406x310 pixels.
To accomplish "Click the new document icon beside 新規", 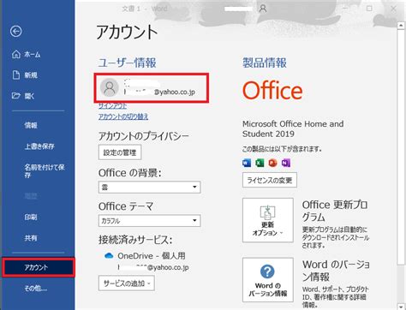I will [16, 75].
